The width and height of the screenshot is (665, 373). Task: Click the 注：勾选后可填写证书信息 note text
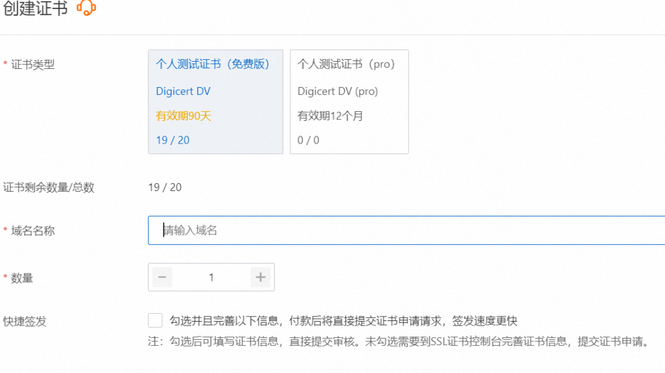click(x=398, y=342)
